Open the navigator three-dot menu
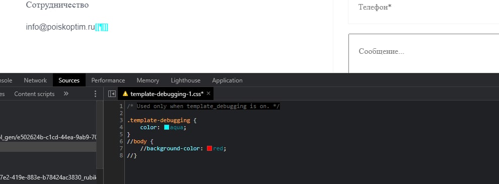 tap(95, 94)
